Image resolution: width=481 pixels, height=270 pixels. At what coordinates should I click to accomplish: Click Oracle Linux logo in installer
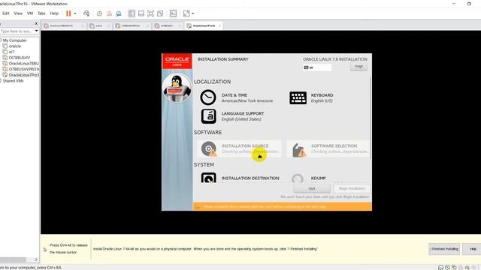(177, 61)
